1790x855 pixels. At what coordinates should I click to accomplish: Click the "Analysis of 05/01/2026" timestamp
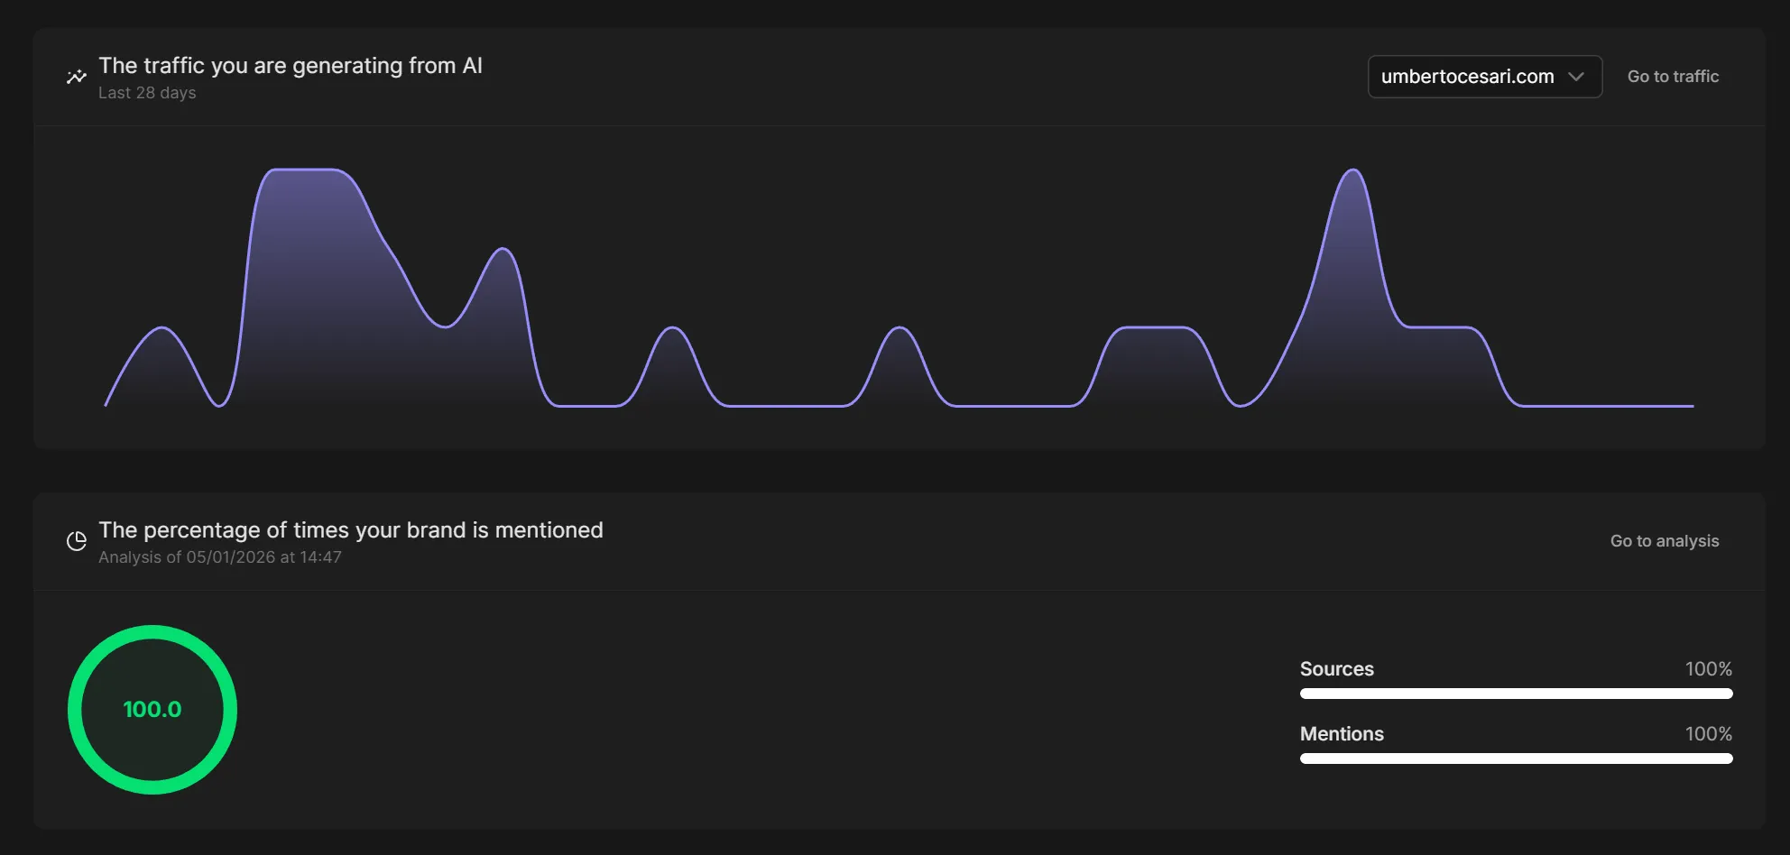[x=219, y=557]
